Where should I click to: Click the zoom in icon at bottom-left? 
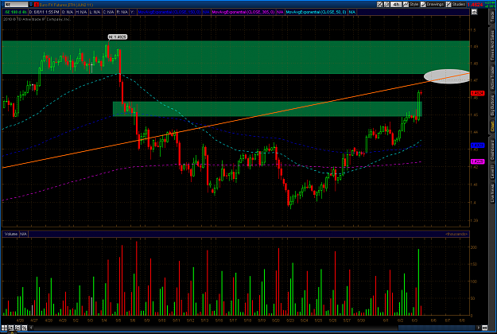pos(11,328)
